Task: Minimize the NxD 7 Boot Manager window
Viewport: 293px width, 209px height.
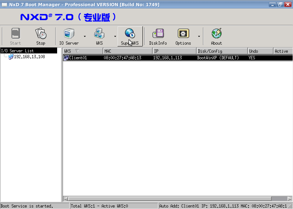Action: [272, 4]
